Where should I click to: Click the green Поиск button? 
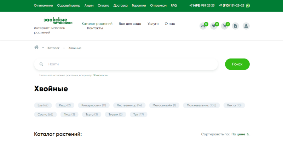point(237,64)
